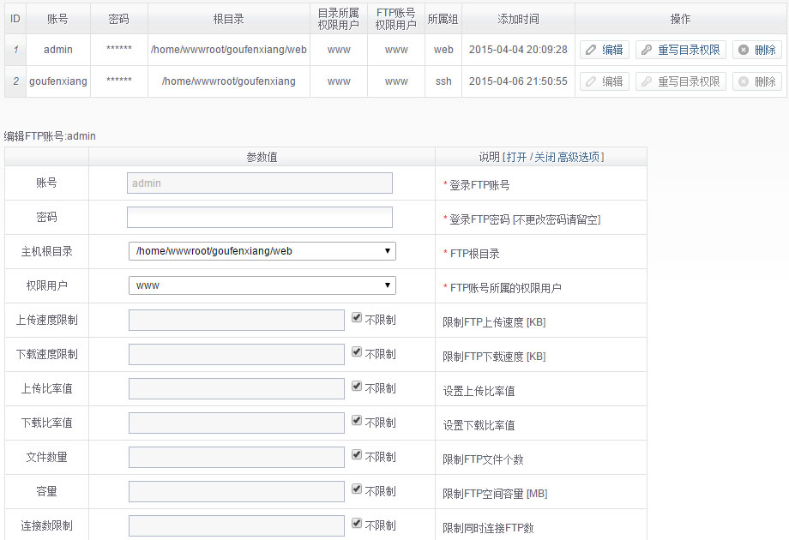Focus the 密码 input field
789x540 pixels.
[x=260, y=217]
